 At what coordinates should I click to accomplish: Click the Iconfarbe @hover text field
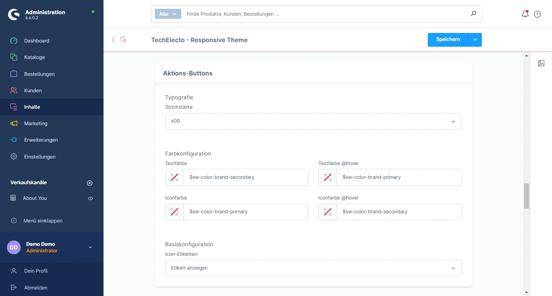(399, 212)
